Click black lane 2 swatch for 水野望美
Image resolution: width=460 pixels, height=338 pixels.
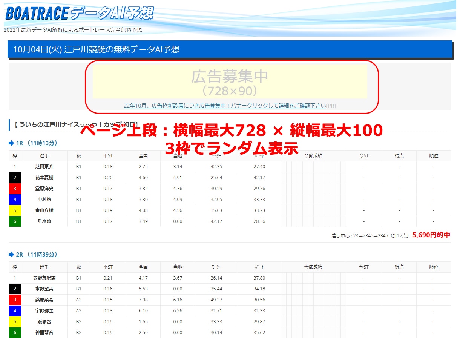point(15,289)
